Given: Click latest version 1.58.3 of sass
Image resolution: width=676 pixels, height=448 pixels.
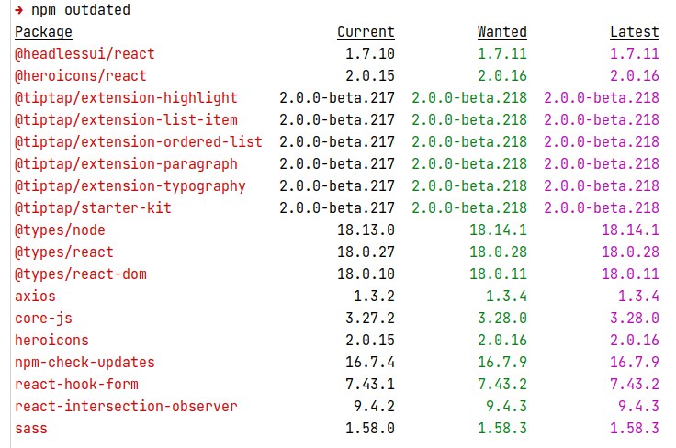Looking at the screenshot, I should click(635, 428).
